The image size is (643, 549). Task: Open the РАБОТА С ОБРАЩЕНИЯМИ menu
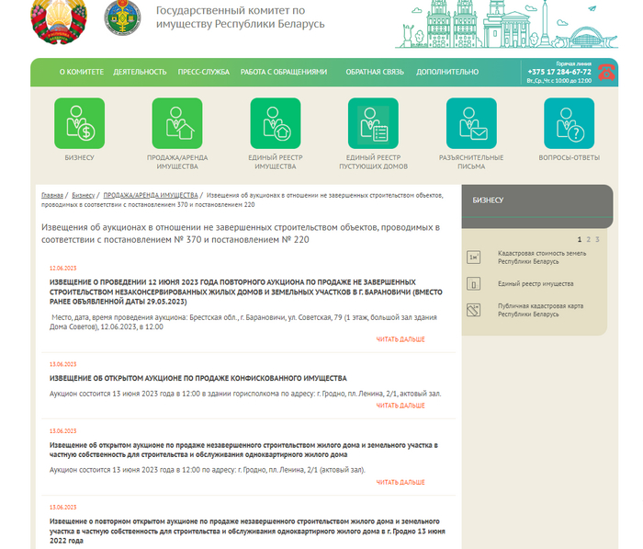pyautogui.click(x=284, y=72)
